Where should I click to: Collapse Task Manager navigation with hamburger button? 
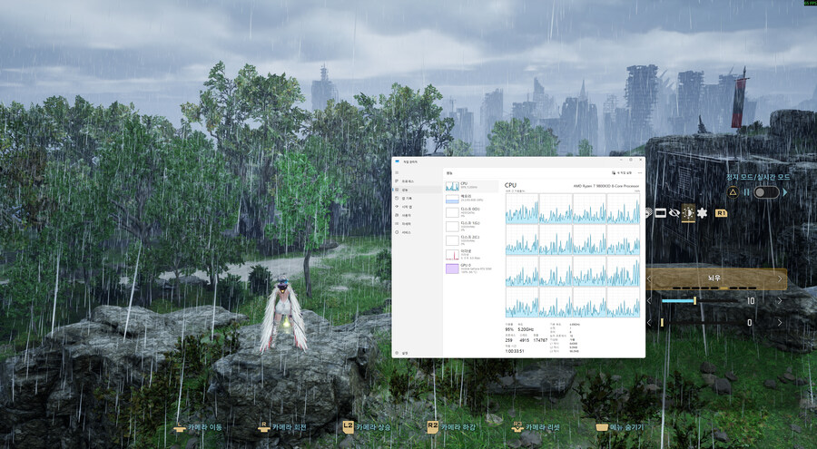click(398, 171)
